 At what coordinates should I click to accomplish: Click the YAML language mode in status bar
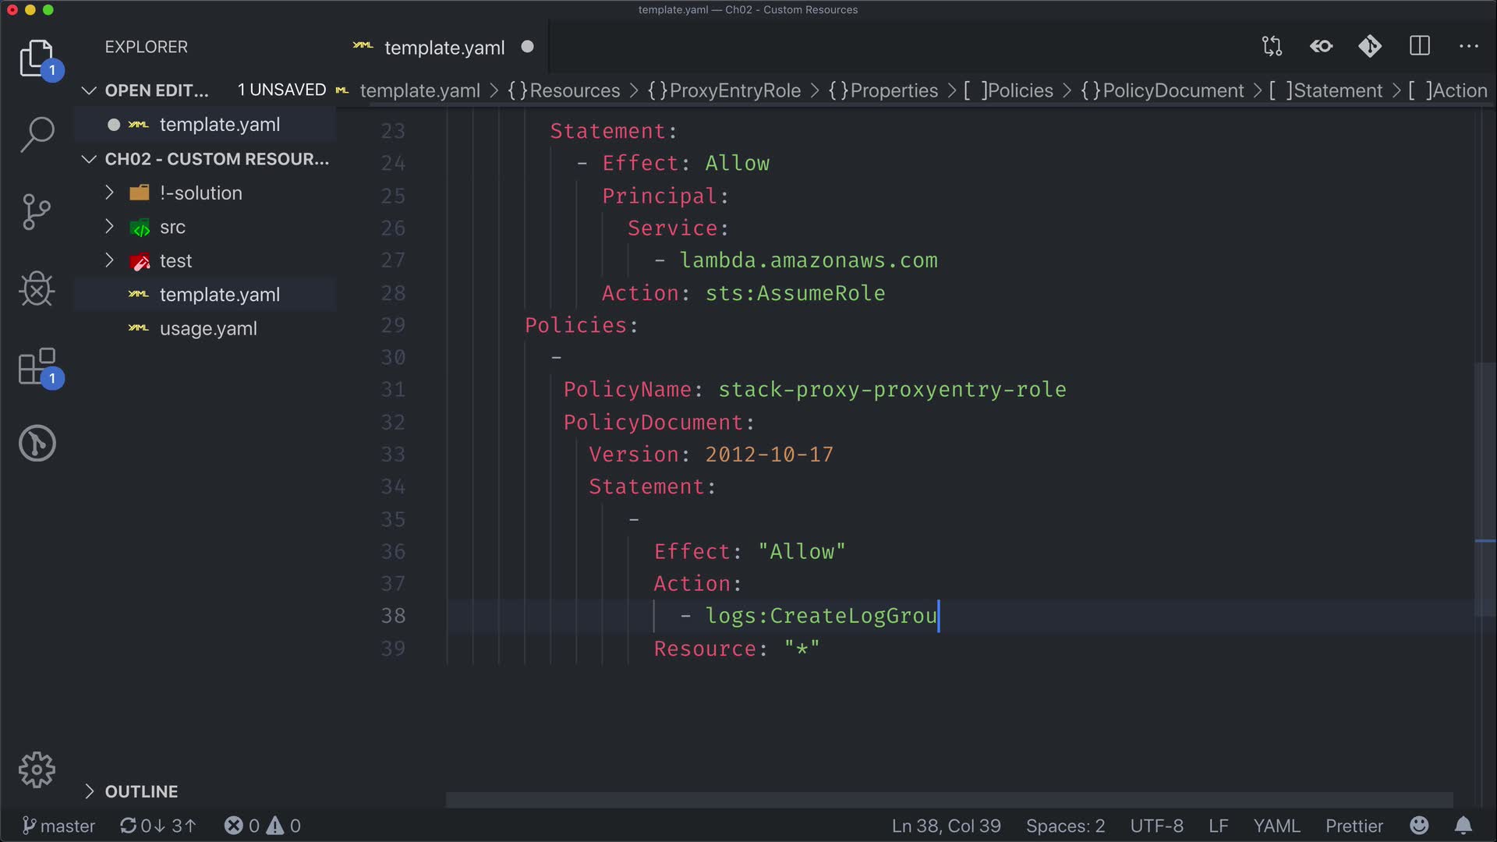tap(1276, 826)
